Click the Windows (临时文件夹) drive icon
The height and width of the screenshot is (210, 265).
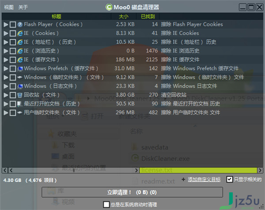tap(20, 77)
